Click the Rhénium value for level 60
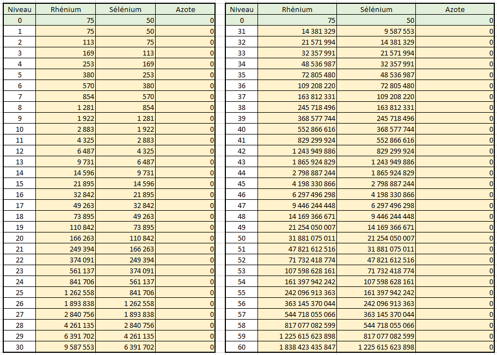Screen dimensions: 497x355 [x=297, y=347]
